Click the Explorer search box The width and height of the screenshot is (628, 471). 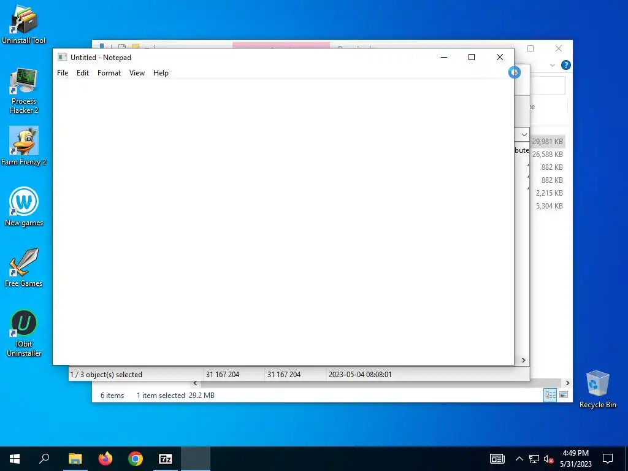[x=548, y=85]
